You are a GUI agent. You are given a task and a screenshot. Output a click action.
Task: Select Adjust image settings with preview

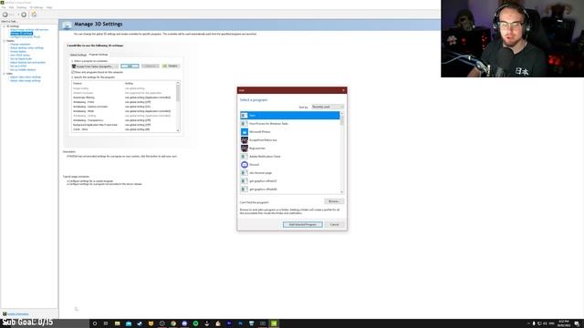[x=29, y=30]
